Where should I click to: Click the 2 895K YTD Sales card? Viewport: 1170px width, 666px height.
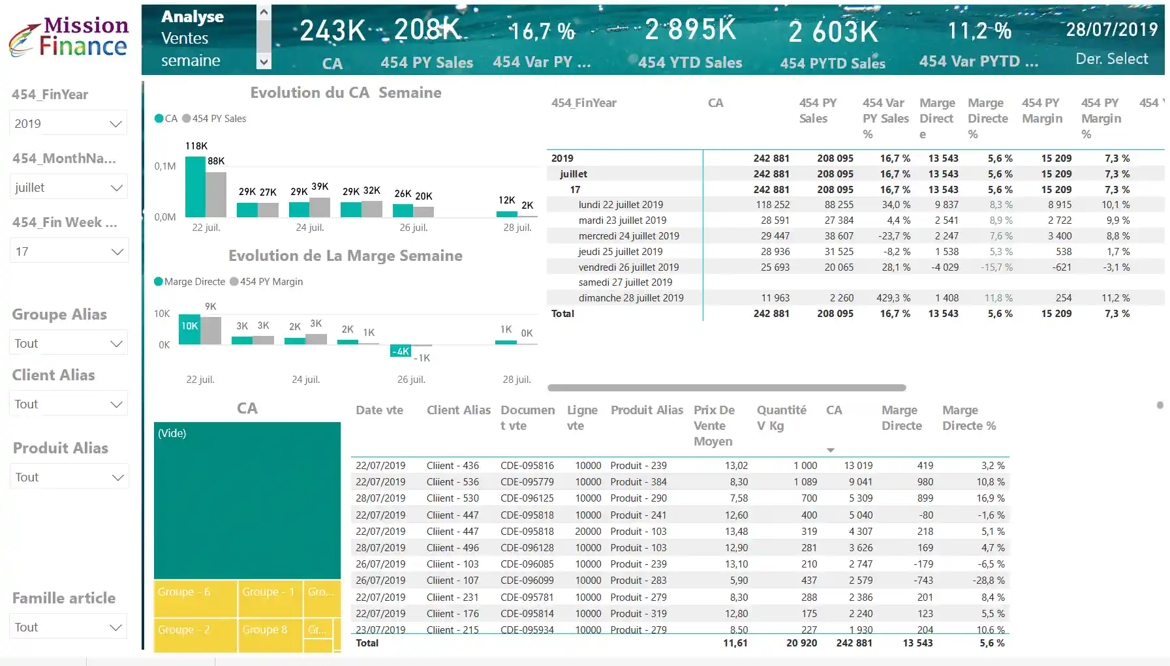pos(690,42)
